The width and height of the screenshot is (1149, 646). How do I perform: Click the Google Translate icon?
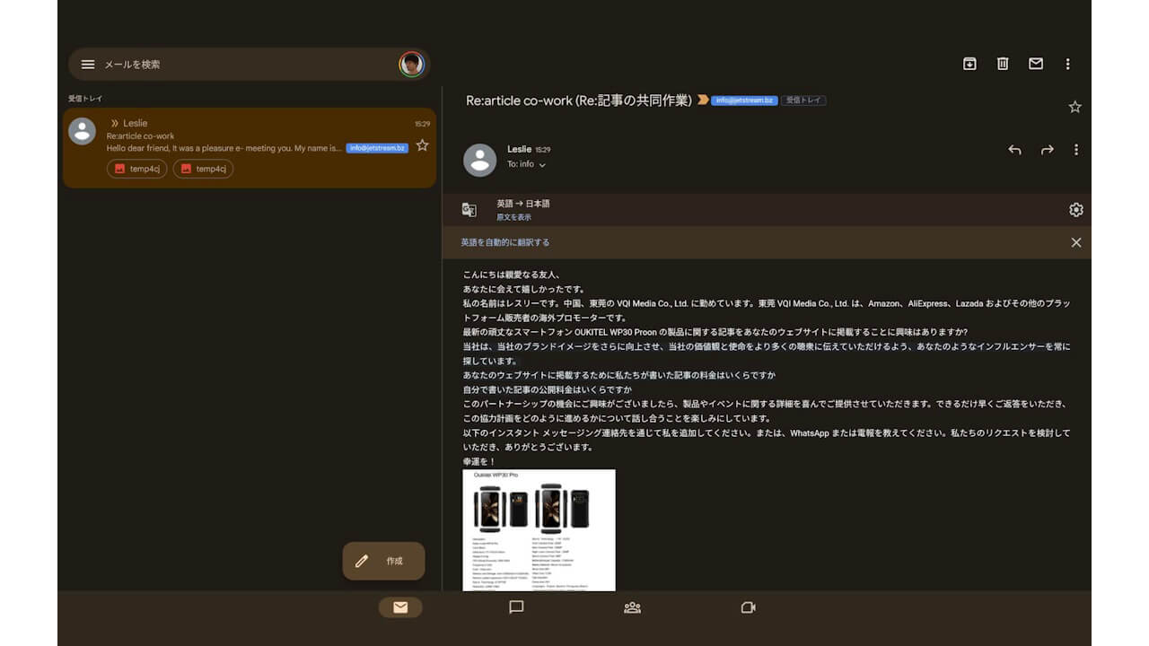(468, 208)
